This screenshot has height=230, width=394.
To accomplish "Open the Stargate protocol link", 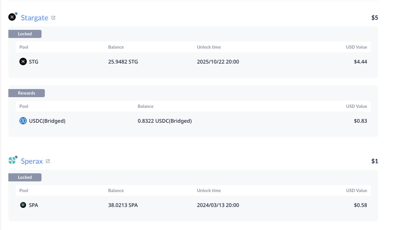I will [34, 18].
